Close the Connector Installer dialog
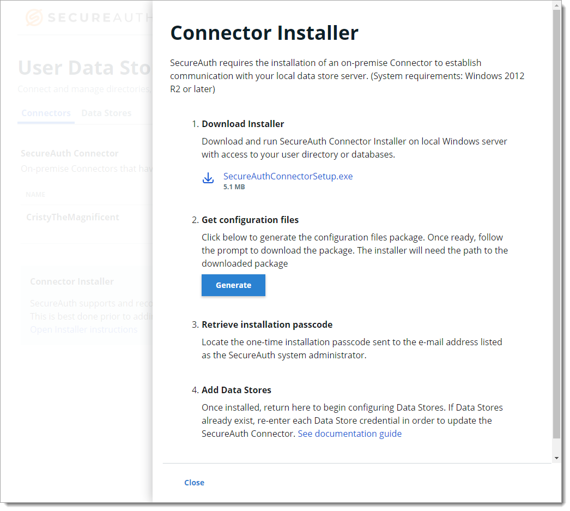The width and height of the screenshot is (570, 511). point(194,482)
